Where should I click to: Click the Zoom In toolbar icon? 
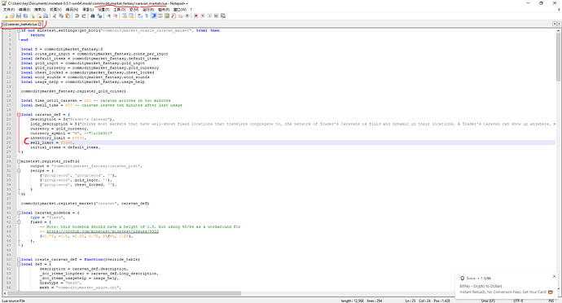click(x=108, y=15)
